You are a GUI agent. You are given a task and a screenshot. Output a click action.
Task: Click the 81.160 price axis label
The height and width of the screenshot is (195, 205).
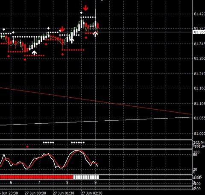[199, 88]
